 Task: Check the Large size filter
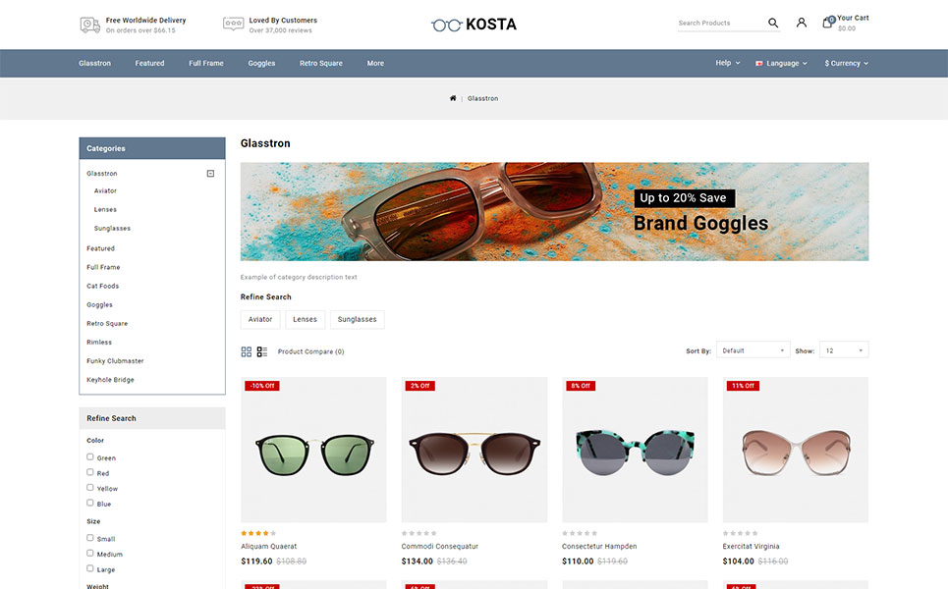(x=90, y=568)
